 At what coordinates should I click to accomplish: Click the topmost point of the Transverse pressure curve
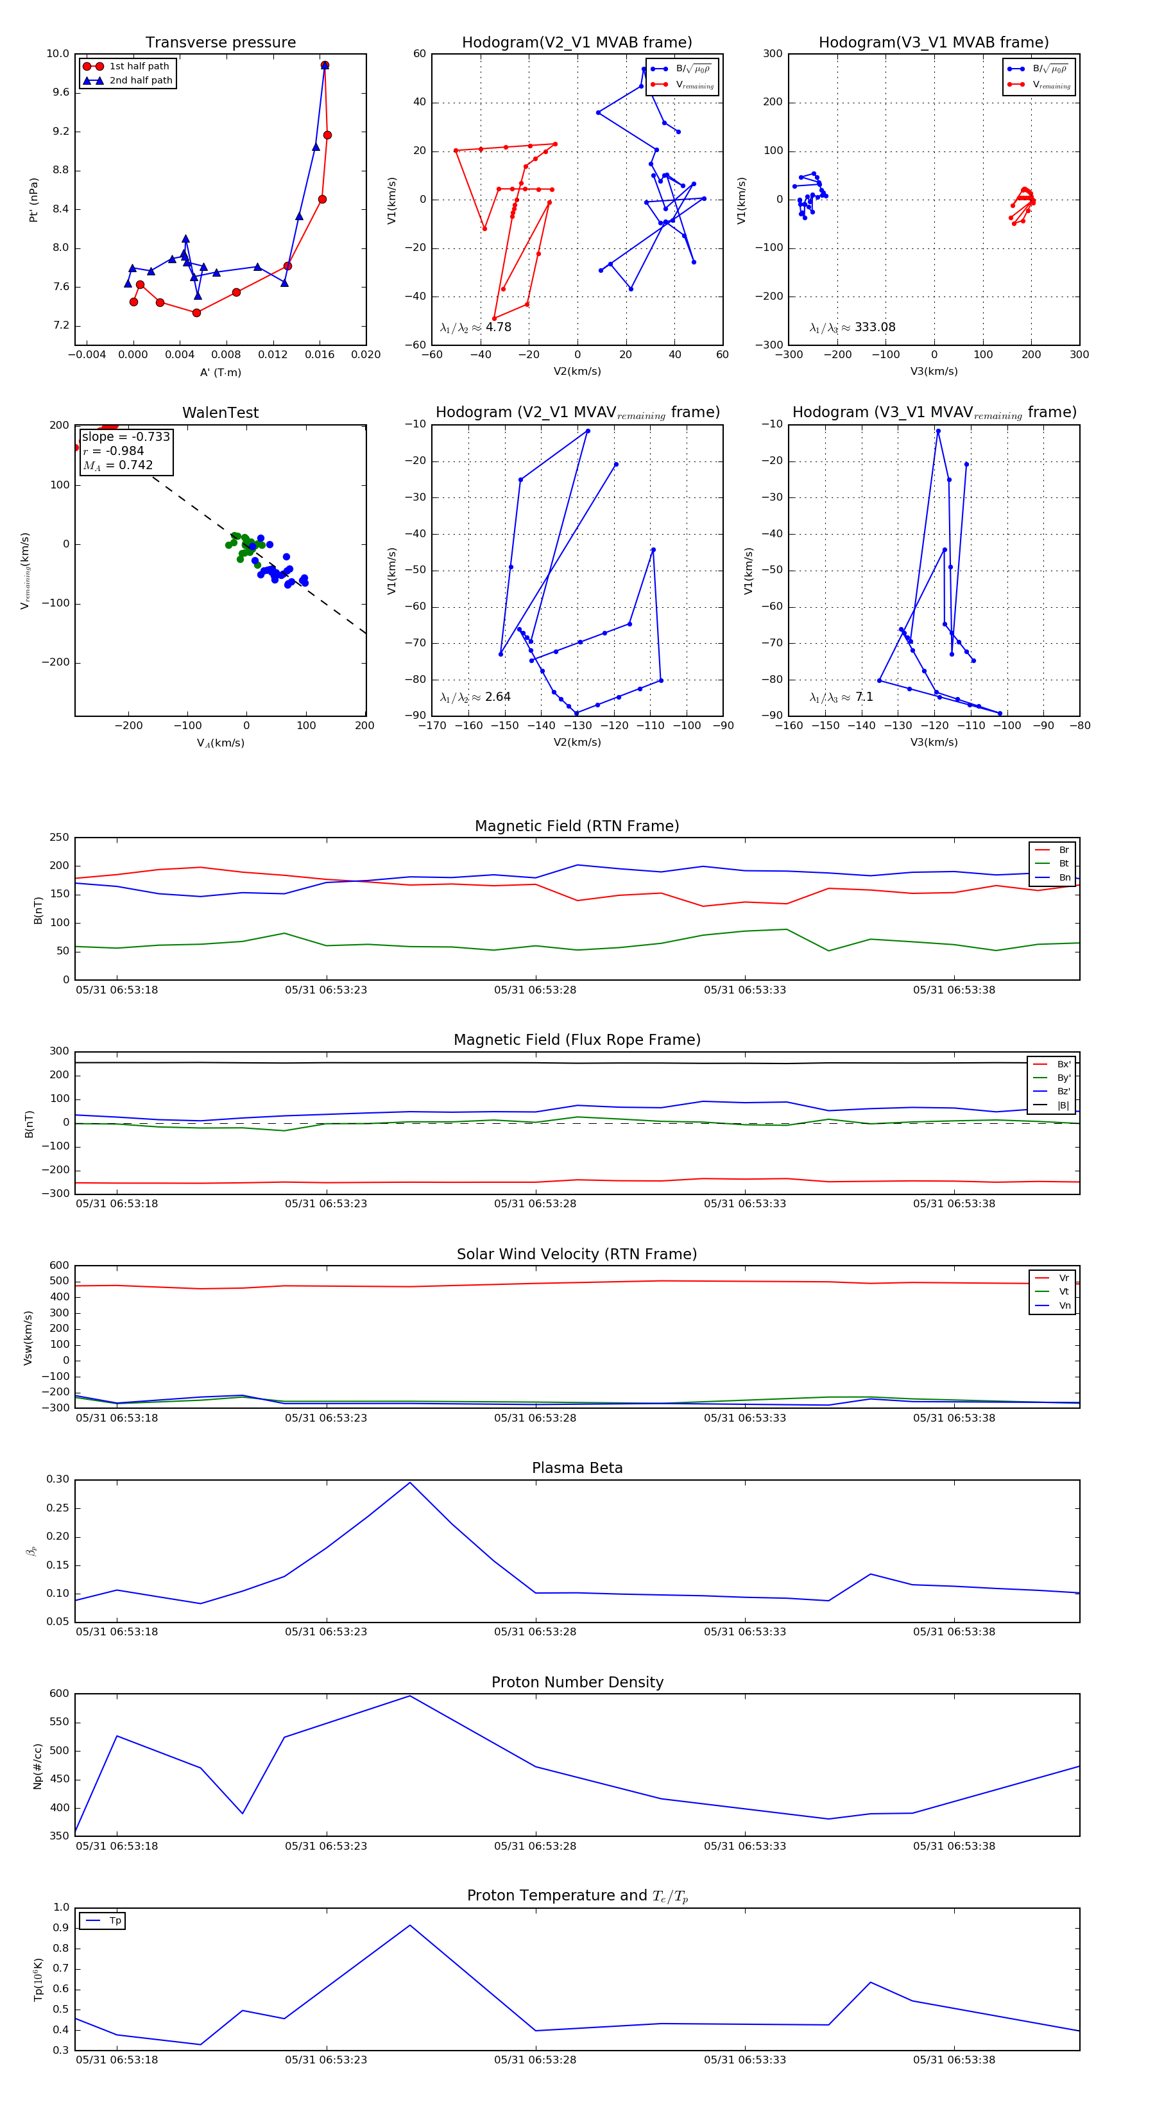tap(325, 65)
